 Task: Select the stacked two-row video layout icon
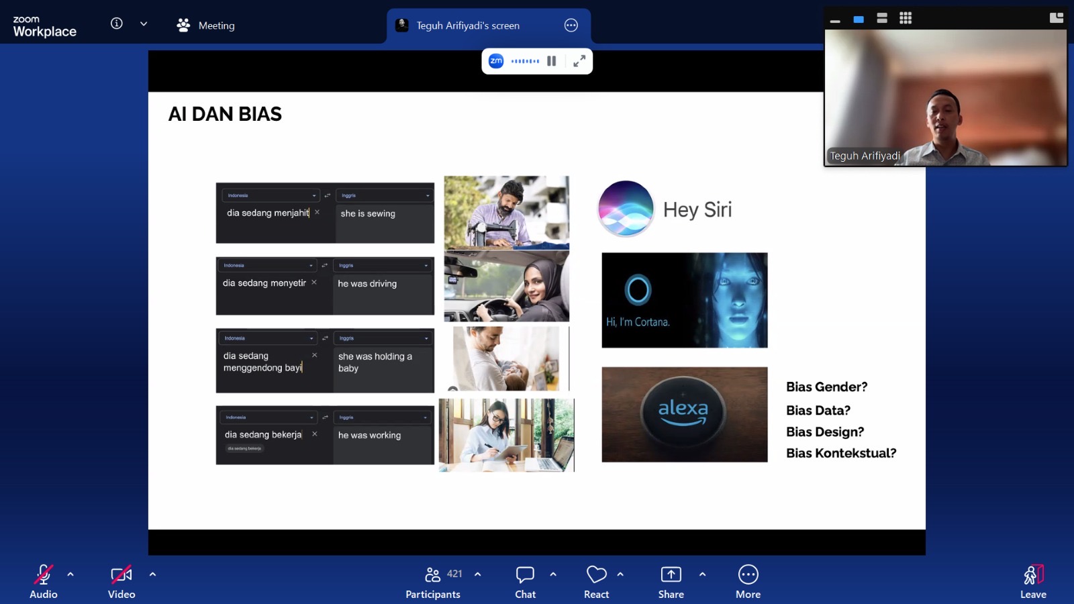click(882, 18)
